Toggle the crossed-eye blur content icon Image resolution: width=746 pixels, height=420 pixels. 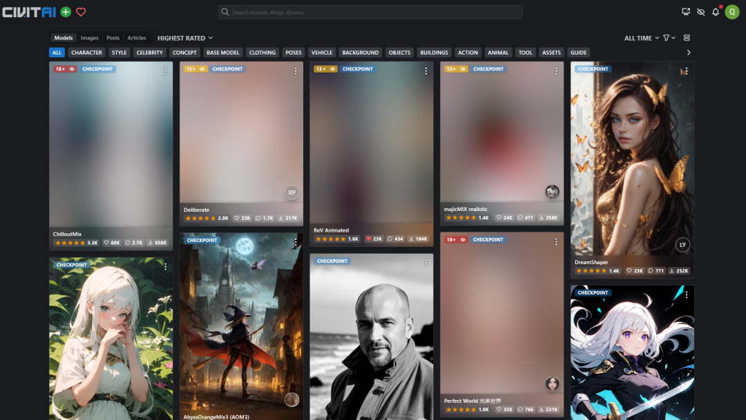pyautogui.click(x=701, y=12)
